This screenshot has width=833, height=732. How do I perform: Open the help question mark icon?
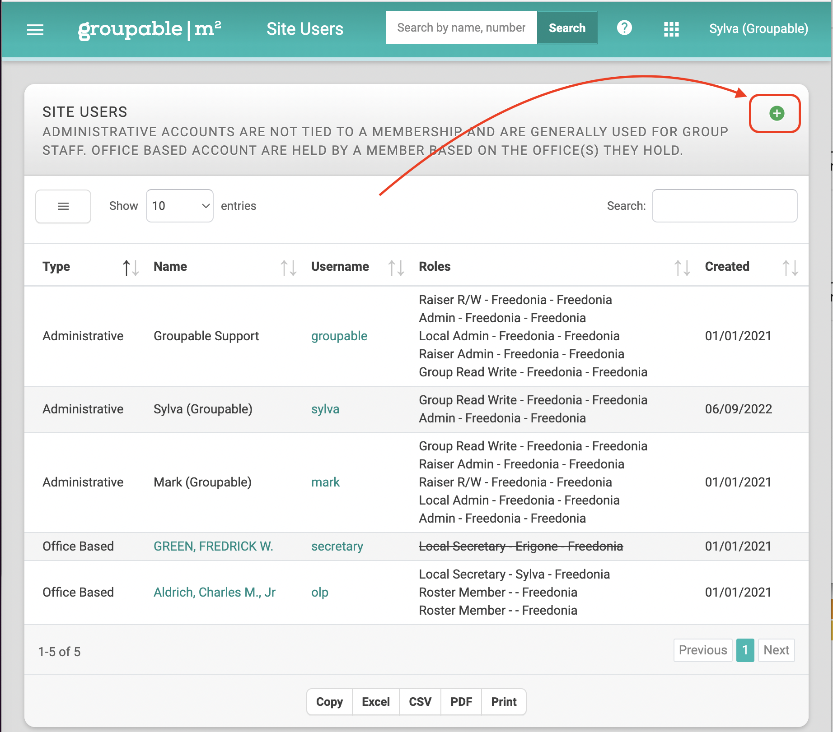click(x=624, y=28)
